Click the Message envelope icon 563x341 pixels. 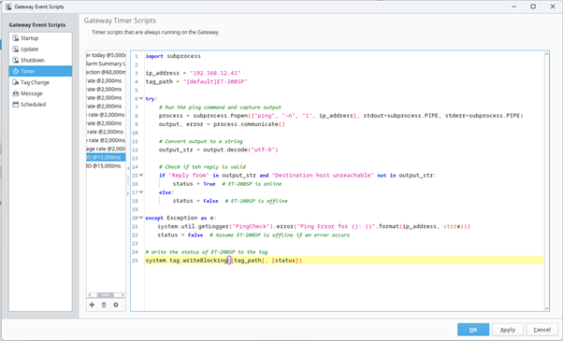coord(16,93)
